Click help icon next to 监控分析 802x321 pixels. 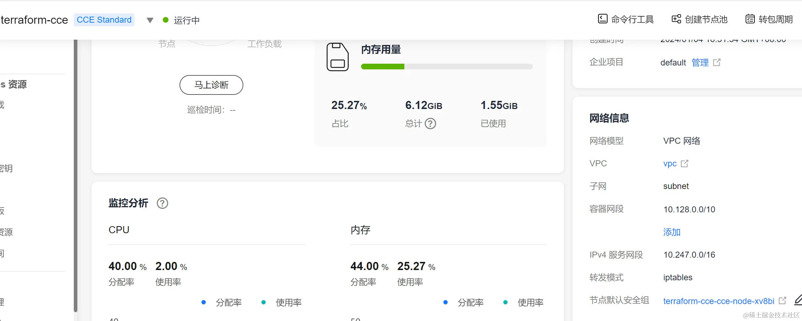(x=162, y=203)
